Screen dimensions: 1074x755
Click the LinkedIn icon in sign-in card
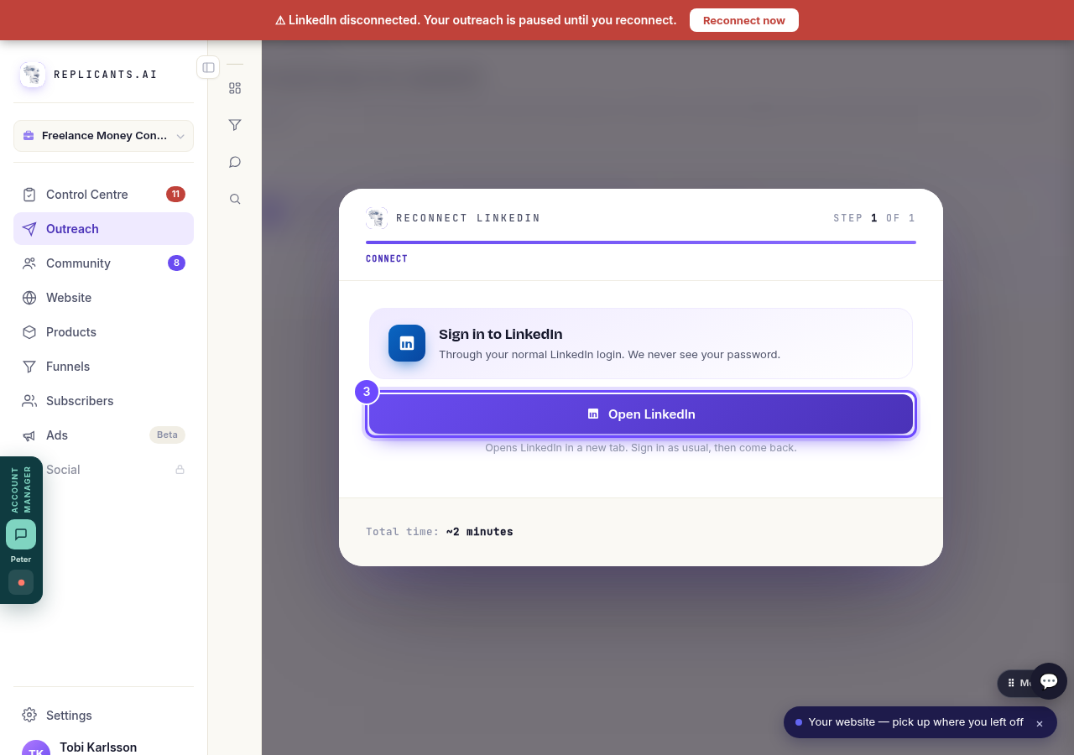coord(407,343)
